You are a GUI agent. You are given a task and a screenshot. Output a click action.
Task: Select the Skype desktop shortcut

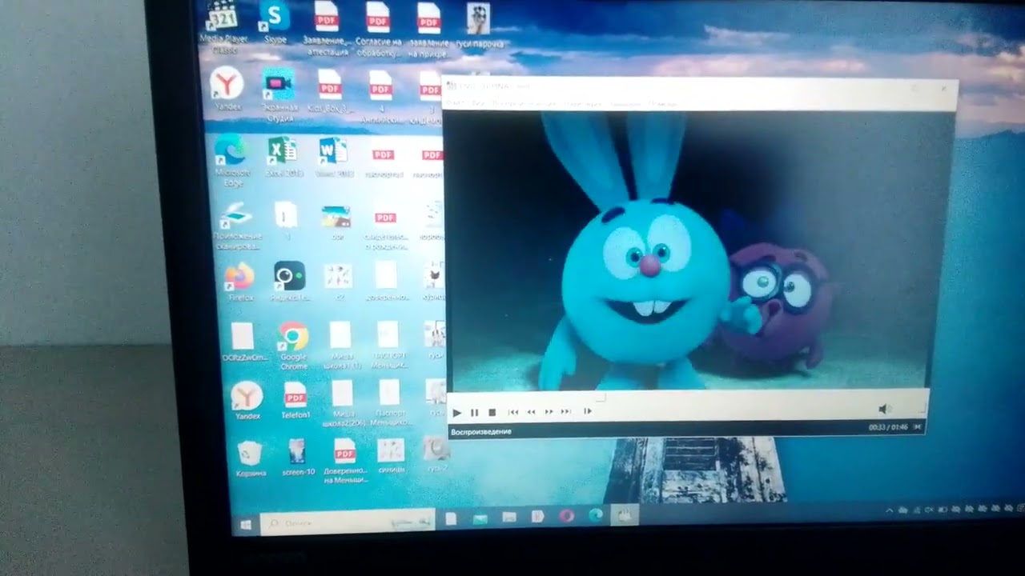tap(275, 22)
